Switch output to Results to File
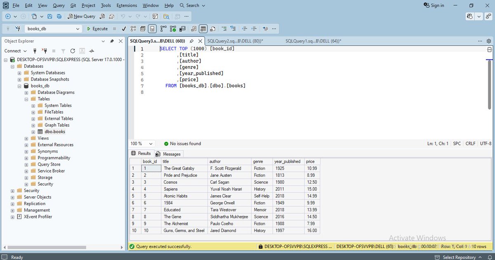 point(212,29)
